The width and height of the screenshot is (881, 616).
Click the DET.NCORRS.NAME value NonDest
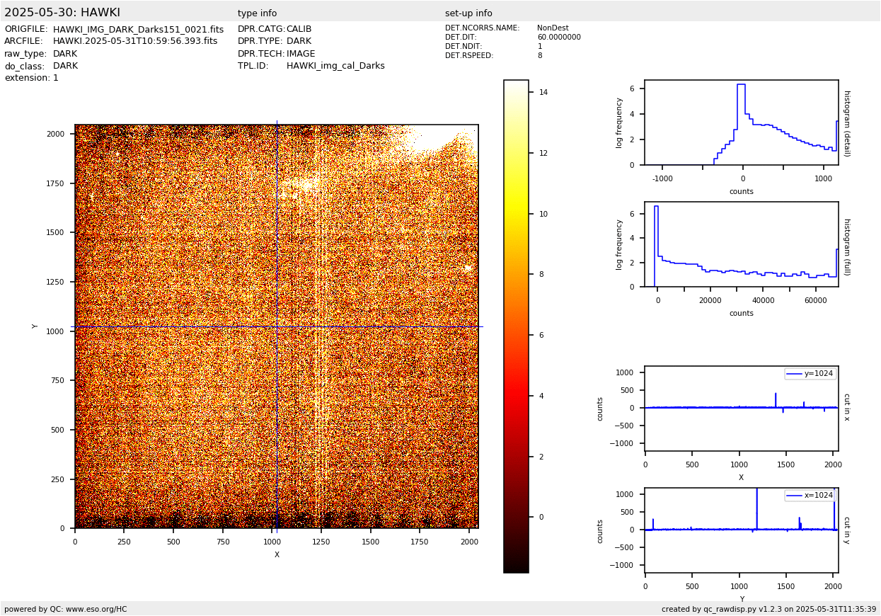click(x=552, y=28)
